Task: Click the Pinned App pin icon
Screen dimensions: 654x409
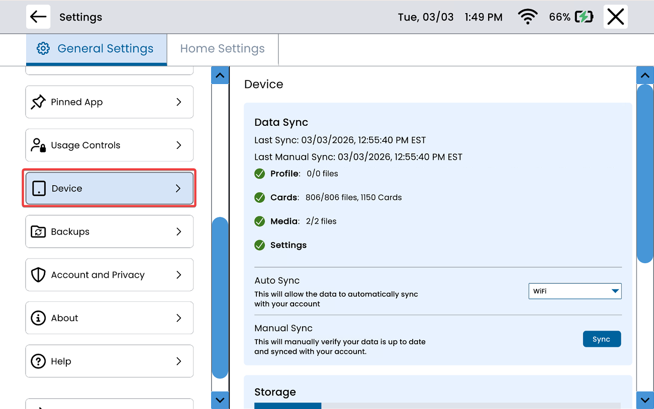Action: click(x=38, y=102)
